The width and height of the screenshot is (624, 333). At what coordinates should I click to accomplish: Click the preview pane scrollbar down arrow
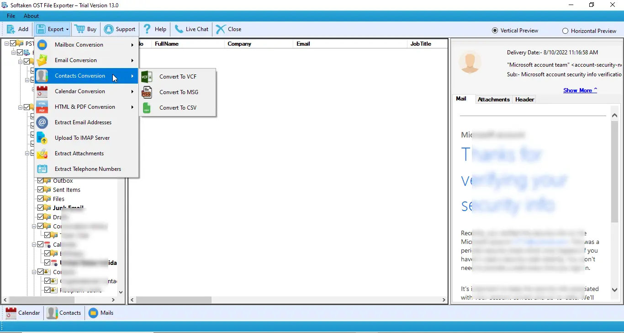coord(615,290)
